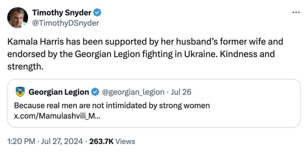Image resolution: width=306 pixels, height=152 pixels.
Task: Open the @georgian_legion handle
Action: [134, 92]
